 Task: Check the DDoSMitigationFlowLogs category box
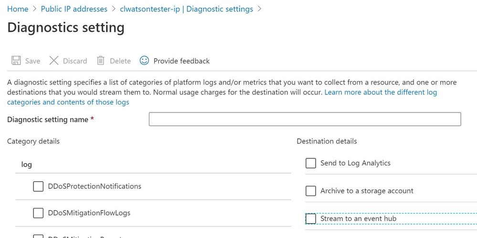[38, 213]
